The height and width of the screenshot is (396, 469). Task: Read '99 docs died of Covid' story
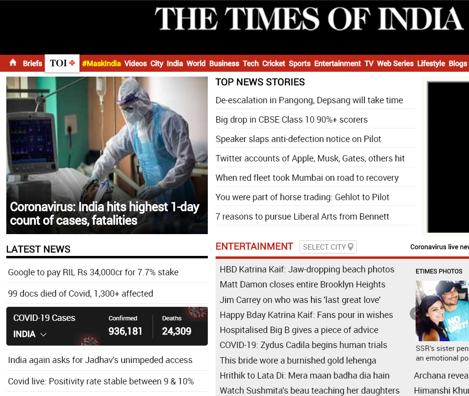81,294
